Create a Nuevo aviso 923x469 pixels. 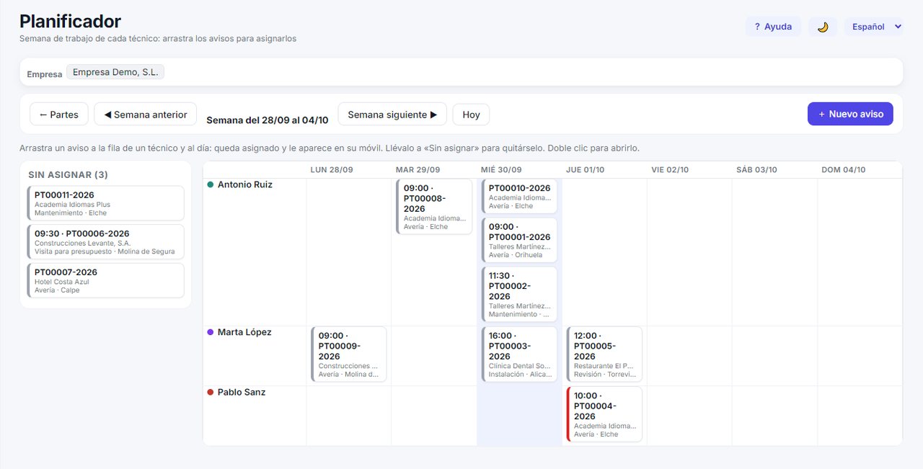[851, 114]
